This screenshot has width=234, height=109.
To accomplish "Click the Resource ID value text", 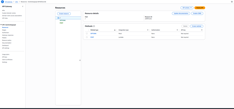I will [x=148, y=19].
